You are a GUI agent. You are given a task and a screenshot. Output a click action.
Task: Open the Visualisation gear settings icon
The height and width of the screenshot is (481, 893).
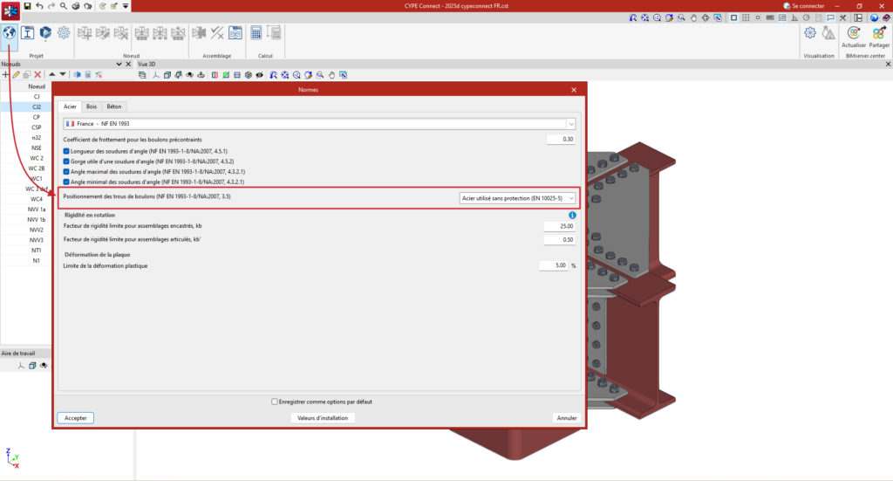810,33
